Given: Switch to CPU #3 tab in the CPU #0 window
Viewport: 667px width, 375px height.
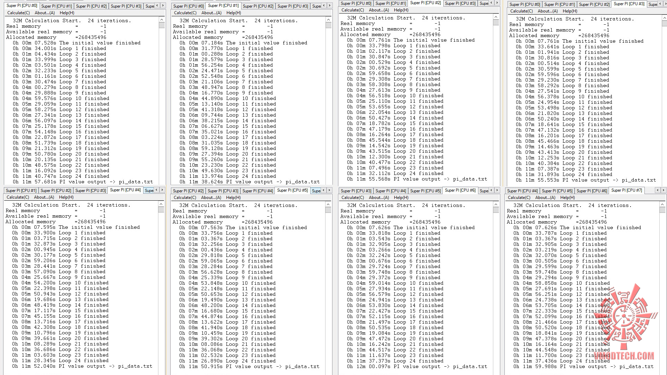Looking at the screenshot, I should [x=126, y=6].
